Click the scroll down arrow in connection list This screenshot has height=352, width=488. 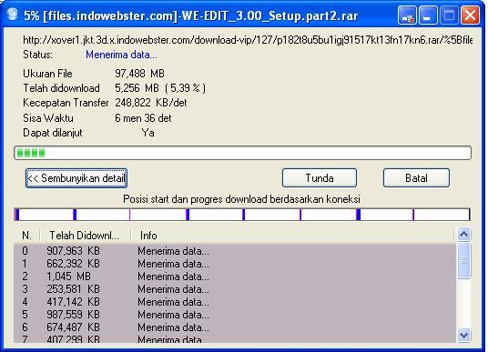tap(464, 336)
